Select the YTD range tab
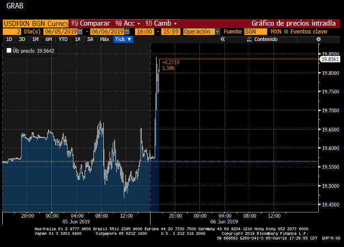 63,39
